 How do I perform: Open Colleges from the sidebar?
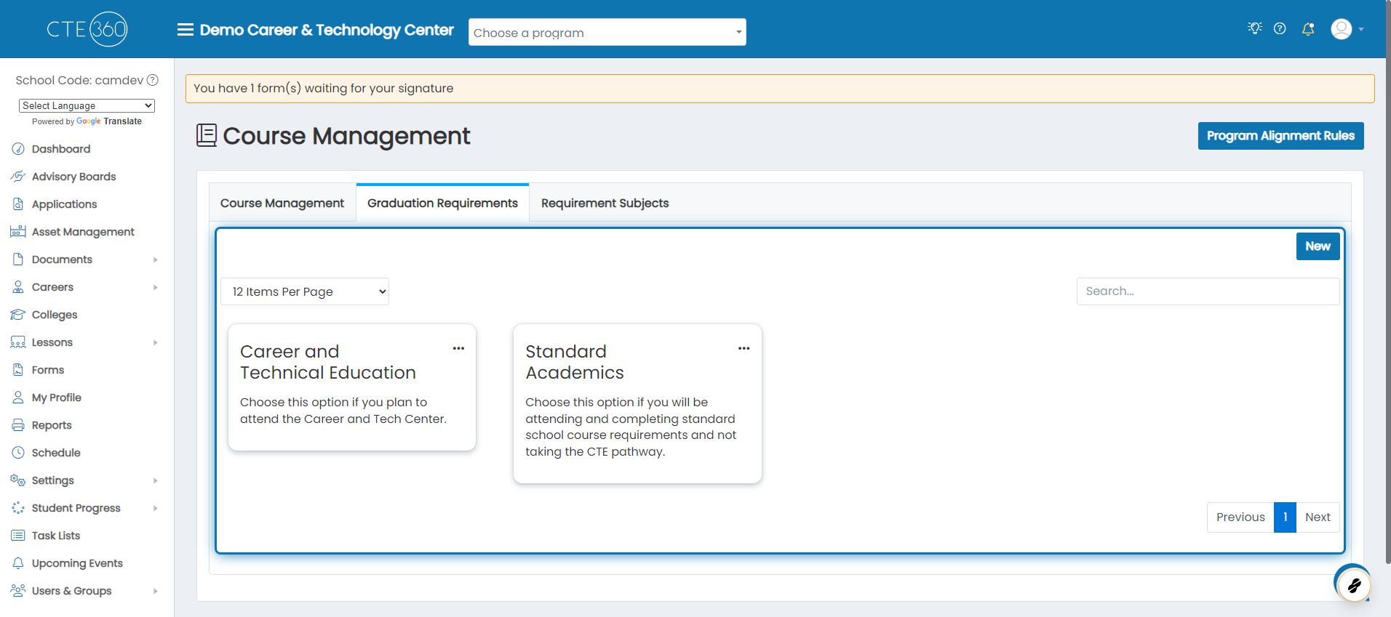point(55,315)
